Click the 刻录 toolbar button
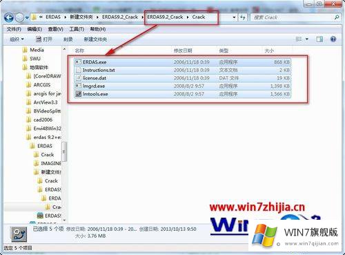345x255 pixels. pyautogui.click(x=68, y=39)
